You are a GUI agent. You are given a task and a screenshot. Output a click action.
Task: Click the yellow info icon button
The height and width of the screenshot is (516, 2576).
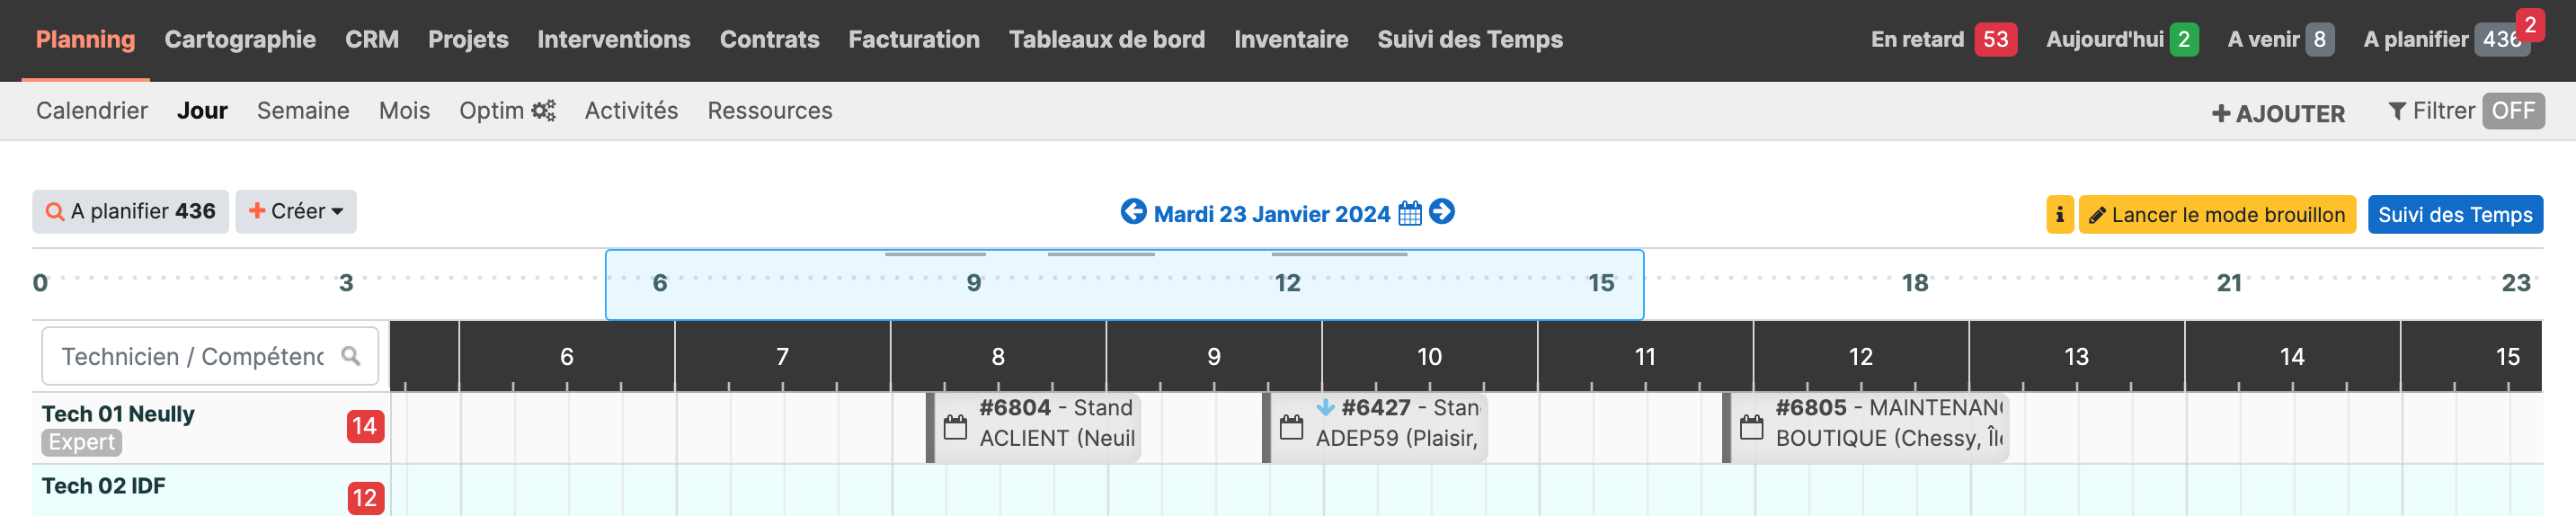(x=2059, y=215)
